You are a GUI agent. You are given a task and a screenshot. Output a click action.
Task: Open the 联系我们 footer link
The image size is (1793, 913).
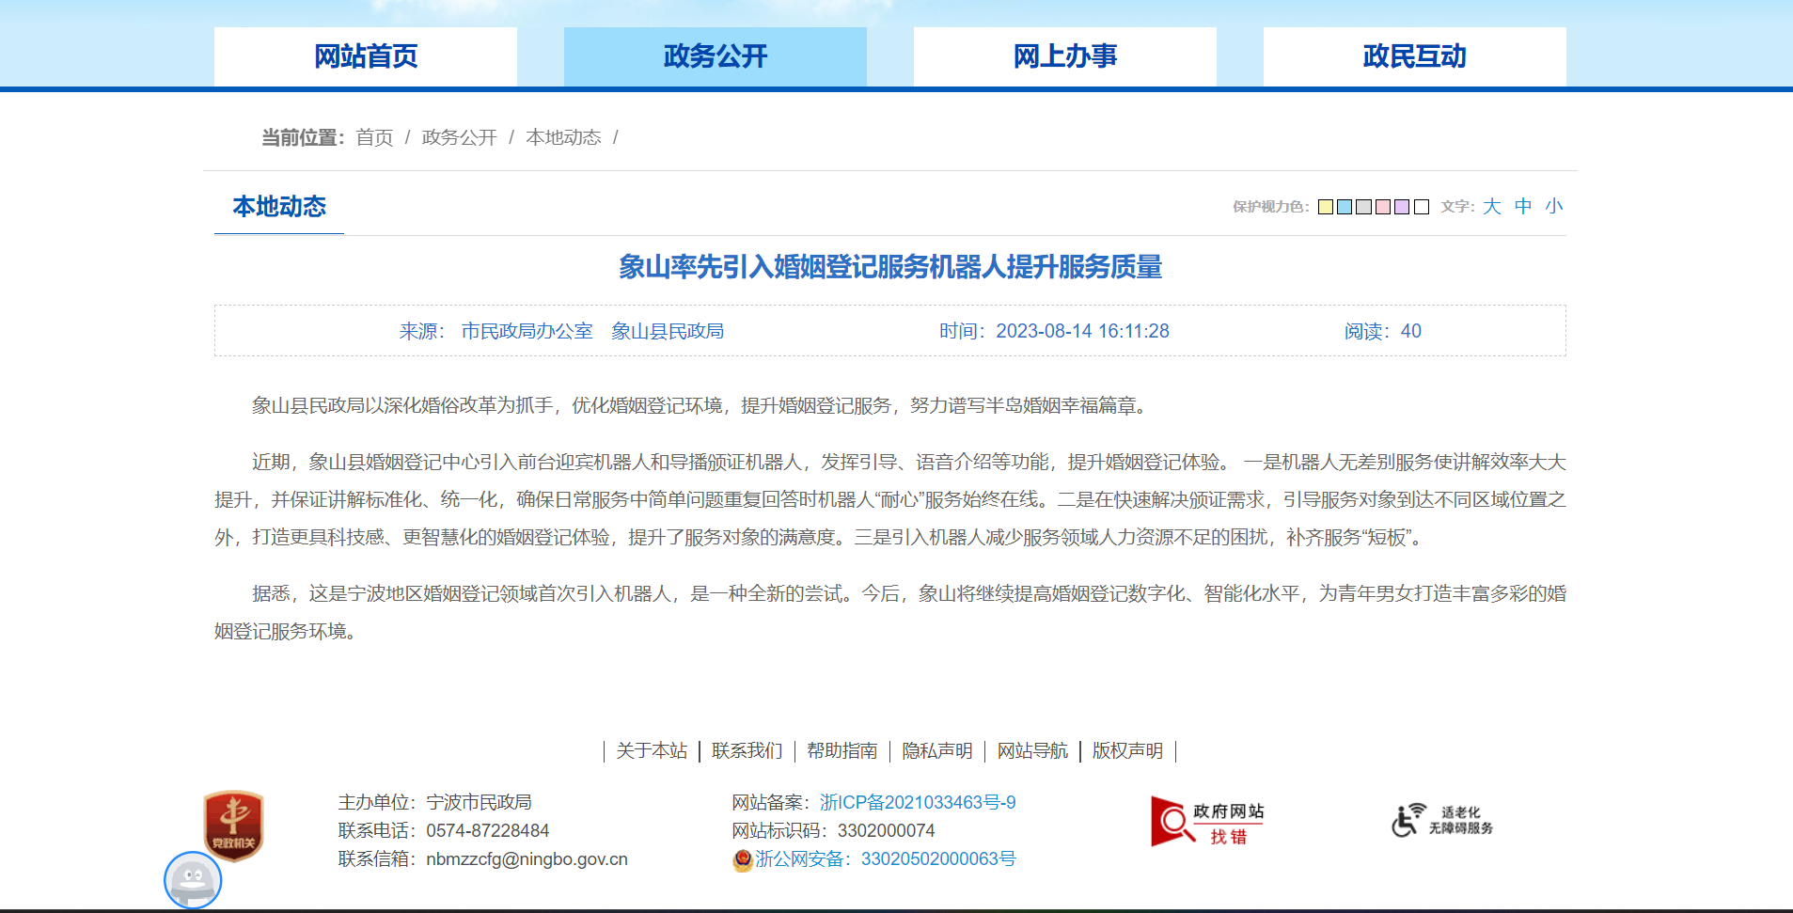pyautogui.click(x=747, y=750)
